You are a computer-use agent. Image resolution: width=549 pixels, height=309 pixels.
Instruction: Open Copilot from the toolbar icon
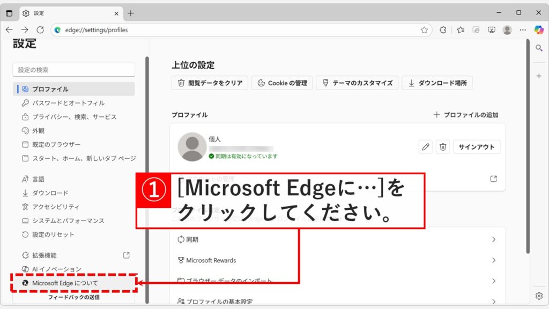pyautogui.click(x=538, y=31)
